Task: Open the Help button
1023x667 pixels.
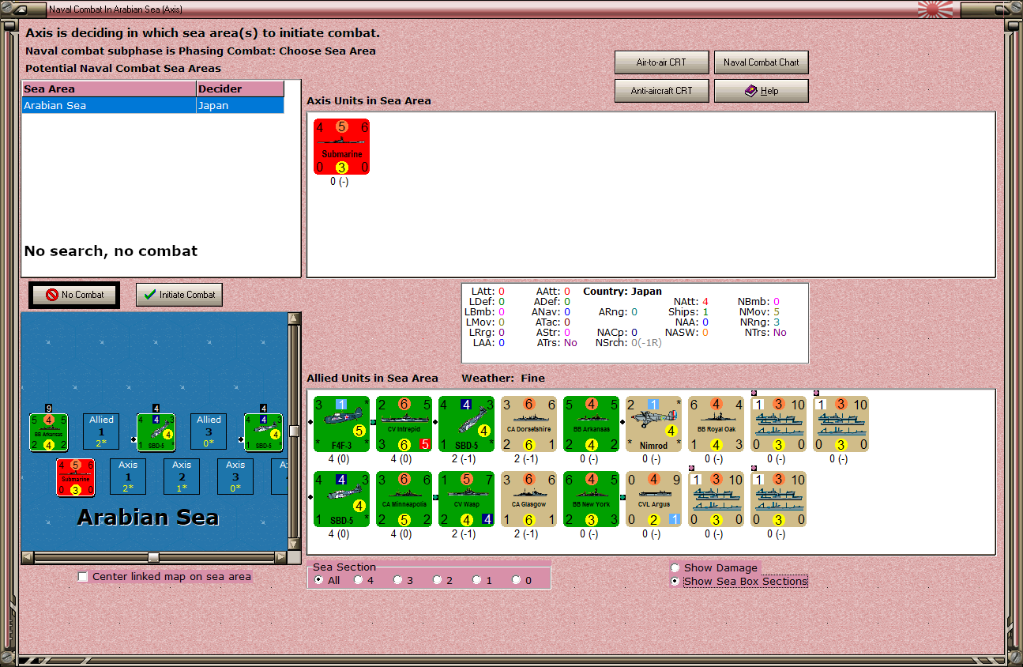Action: [762, 91]
